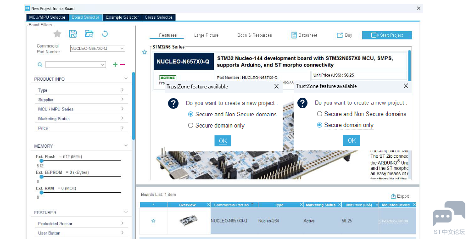
Task: Click the filter panel vertical scrollbar
Action: tap(134, 106)
